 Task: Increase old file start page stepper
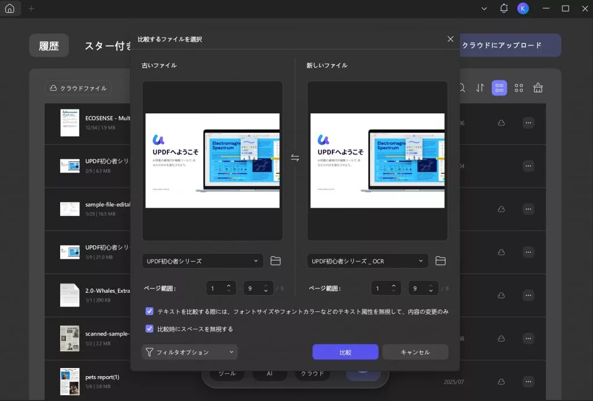229,285
